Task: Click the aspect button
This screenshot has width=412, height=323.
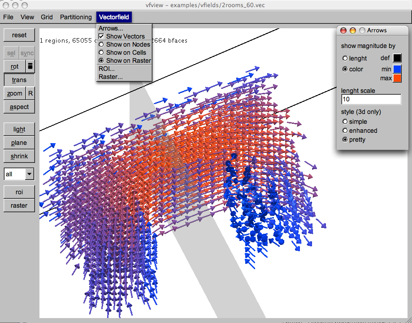Action: point(19,107)
